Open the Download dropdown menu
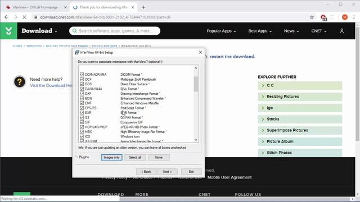The image size is (360, 202). coord(39,31)
